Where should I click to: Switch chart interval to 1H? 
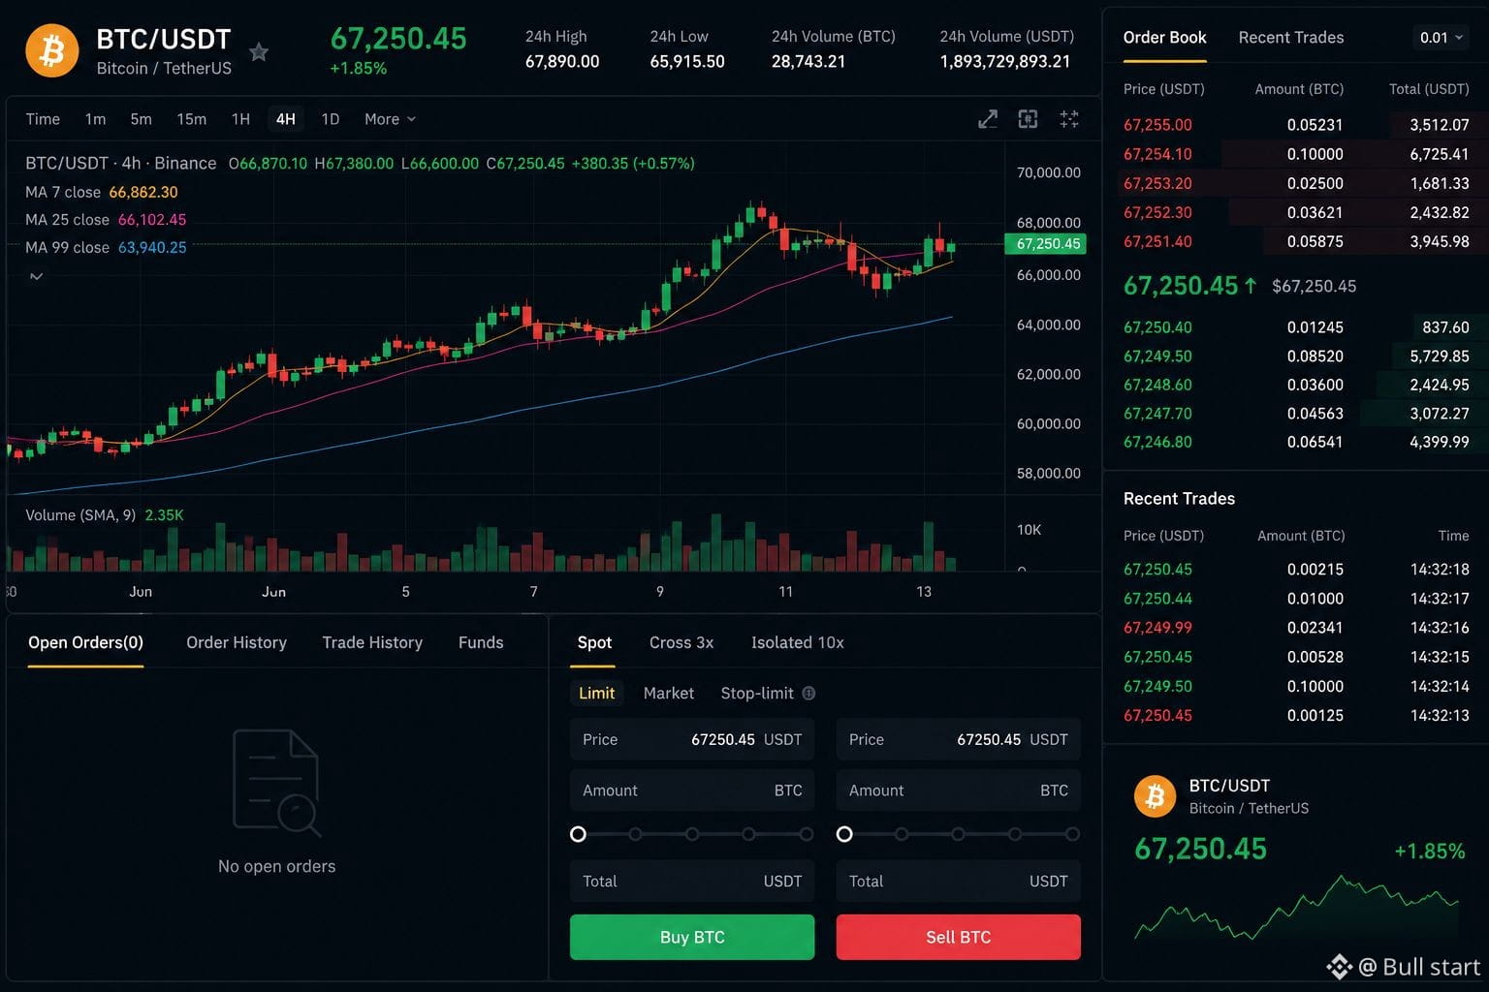pos(240,119)
